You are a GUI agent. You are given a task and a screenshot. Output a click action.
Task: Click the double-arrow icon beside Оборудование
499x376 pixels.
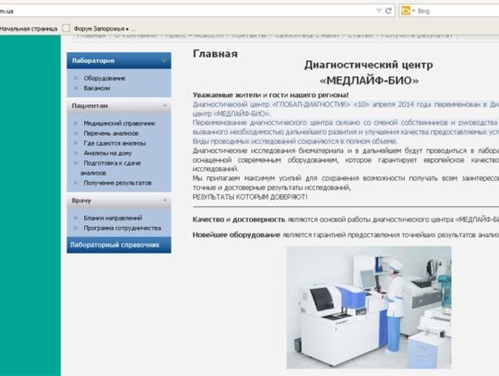(76, 78)
